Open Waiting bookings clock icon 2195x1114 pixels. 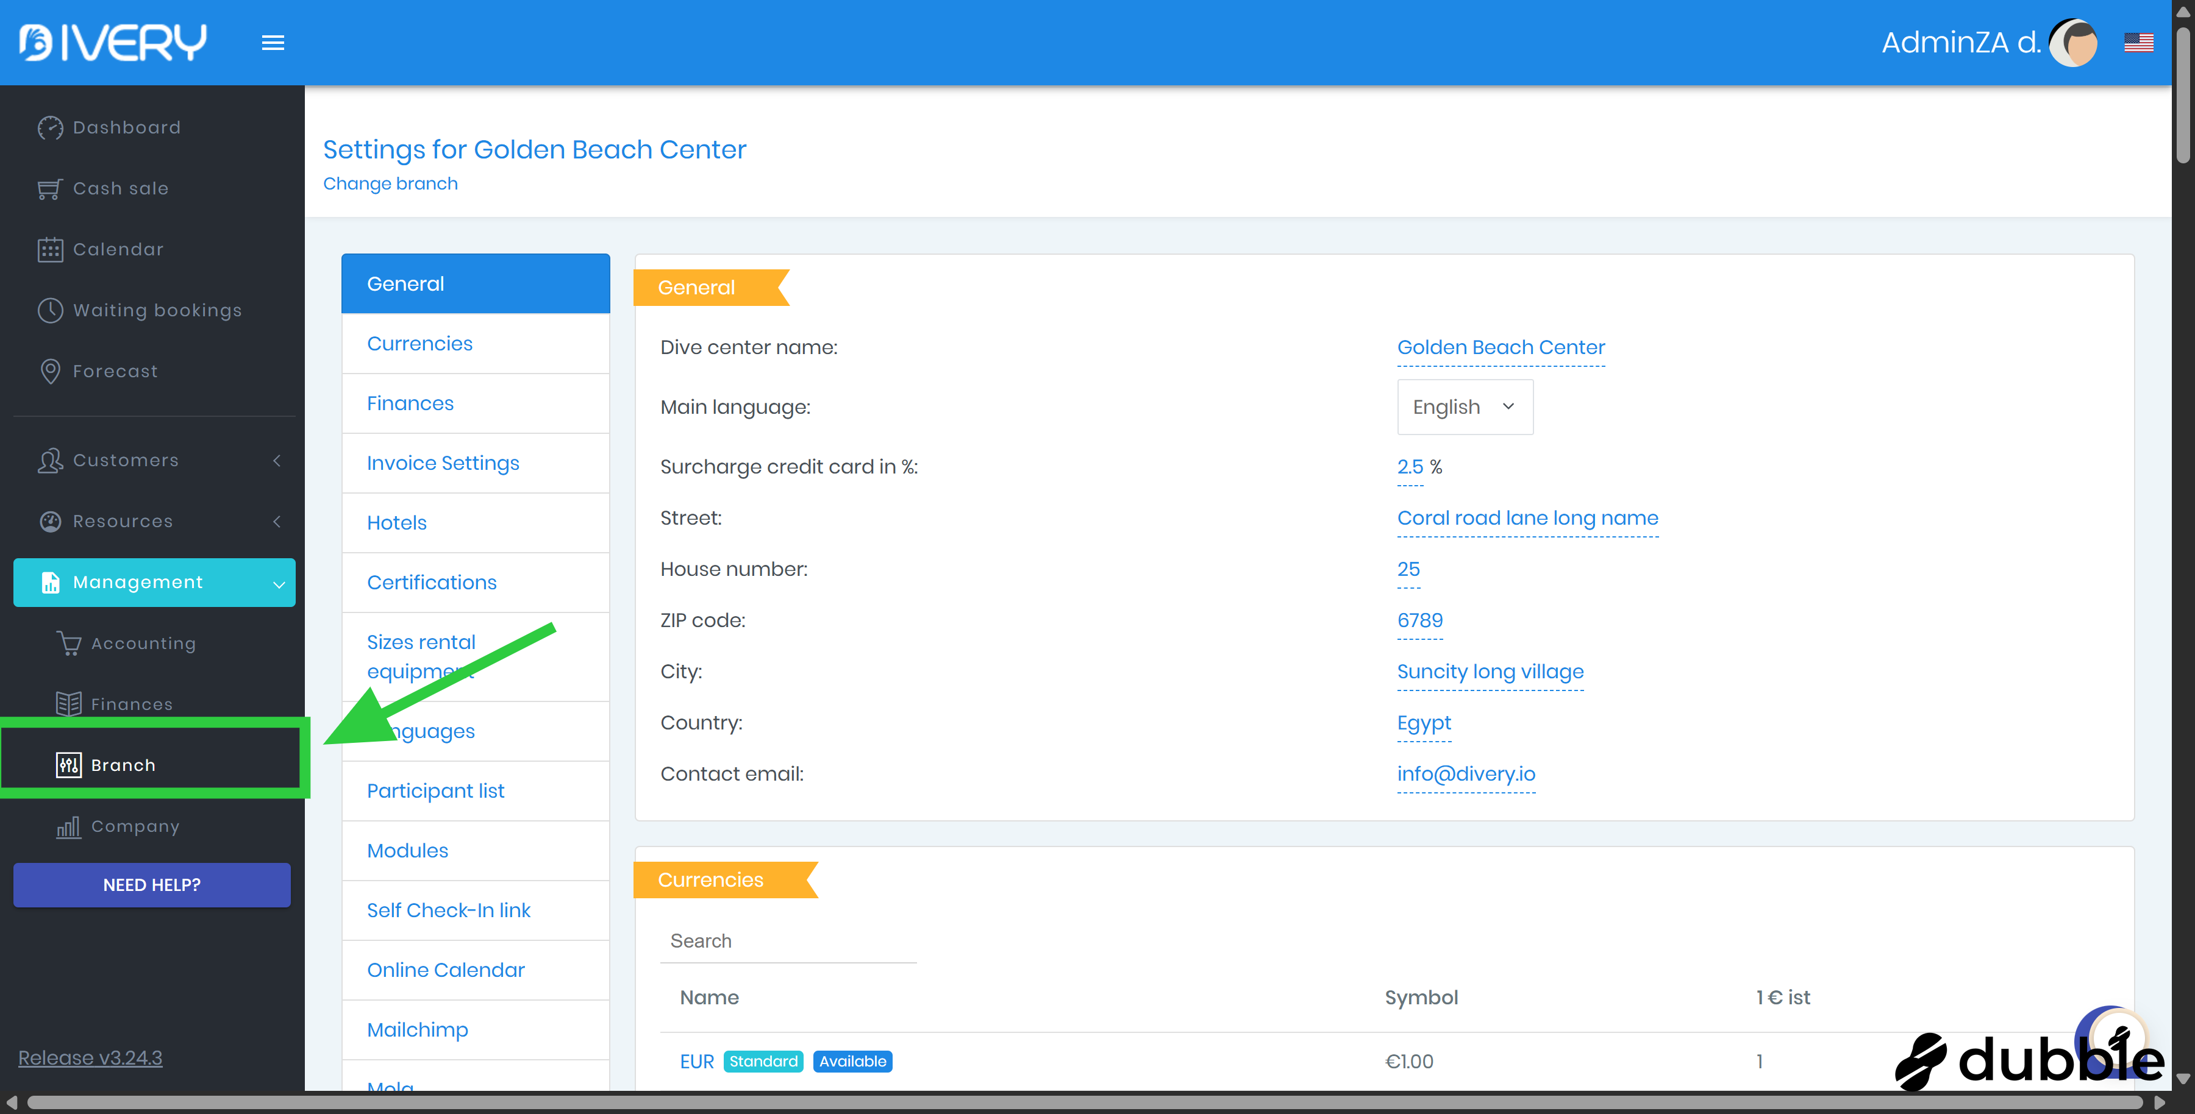[50, 311]
